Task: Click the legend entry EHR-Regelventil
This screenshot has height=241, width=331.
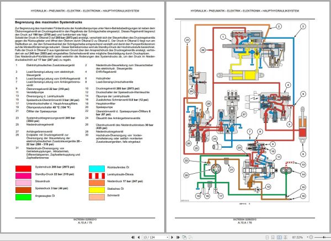Action: [x=106, y=72]
